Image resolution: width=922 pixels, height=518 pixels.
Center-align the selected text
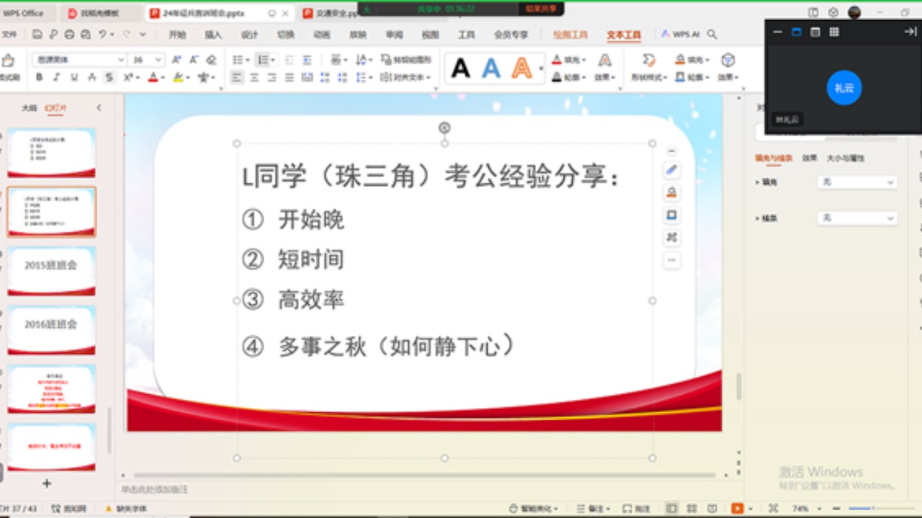[x=254, y=78]
